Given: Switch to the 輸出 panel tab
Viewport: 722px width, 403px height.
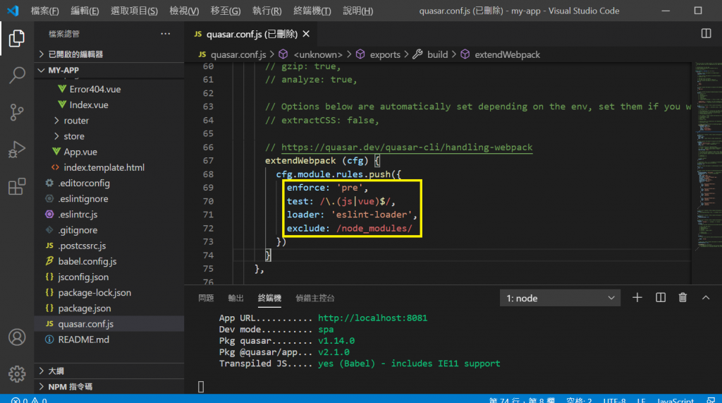Looking at the screenshot, I should pos(235,298).
